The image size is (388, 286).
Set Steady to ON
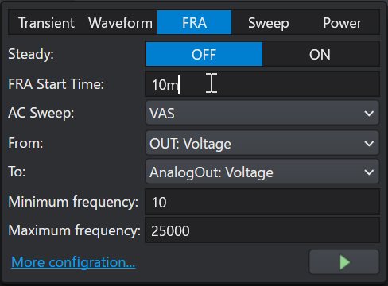pos(320,54)
